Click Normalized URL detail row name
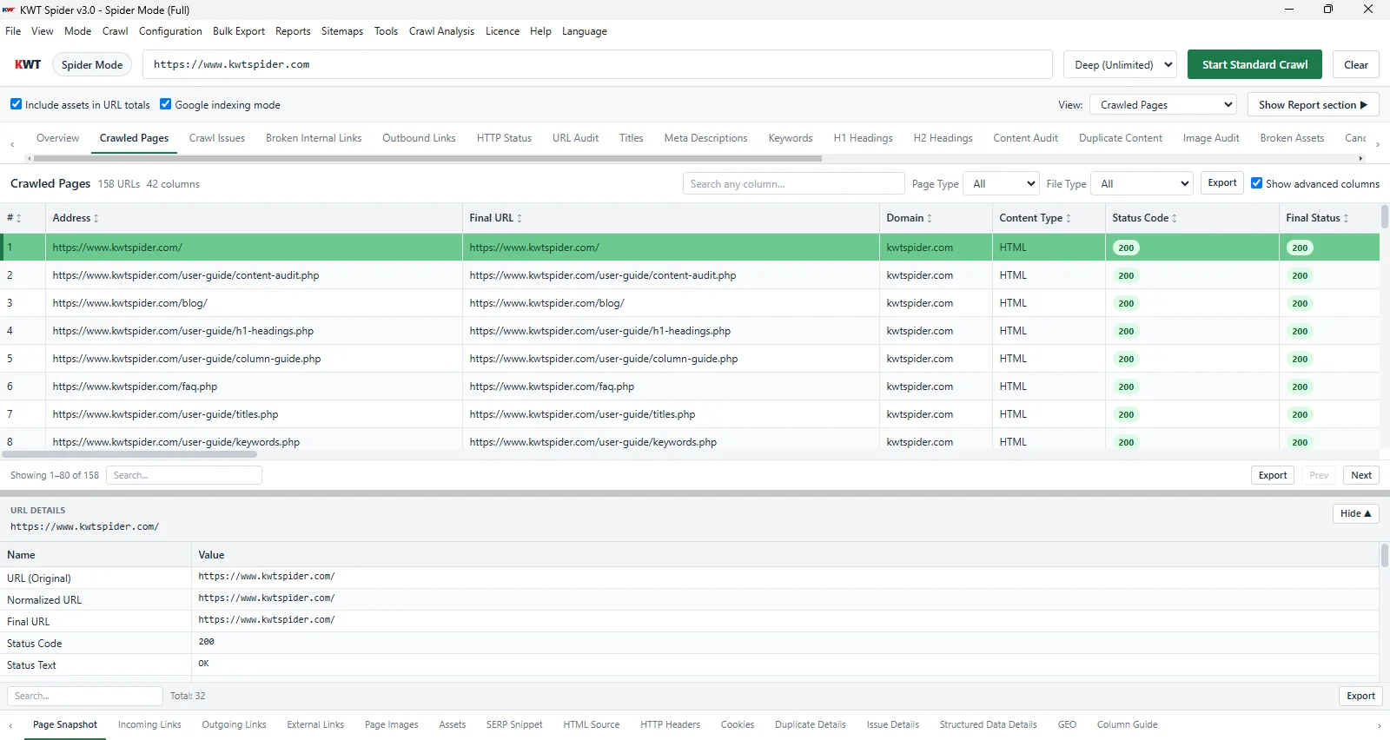This screenshot has width=1390, height=740. coord(44,600)
